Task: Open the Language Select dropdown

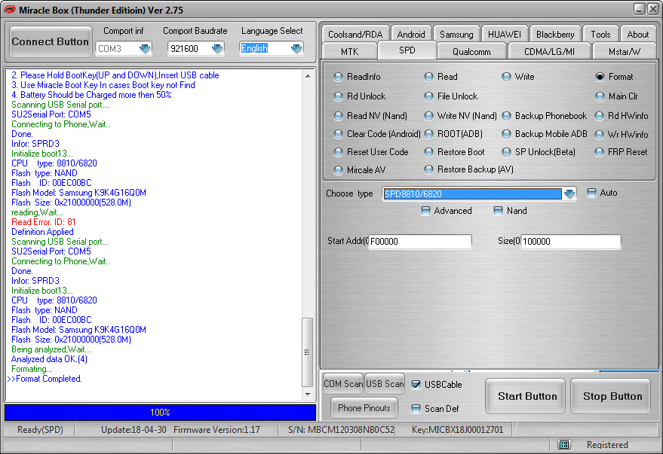Action: pyautogui.click(x=296, y=48)
